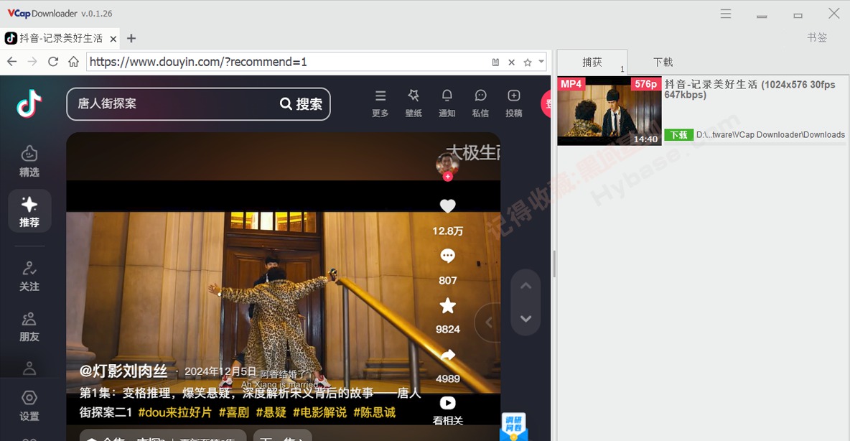Follow the author via the plus badge

(447, 177)
